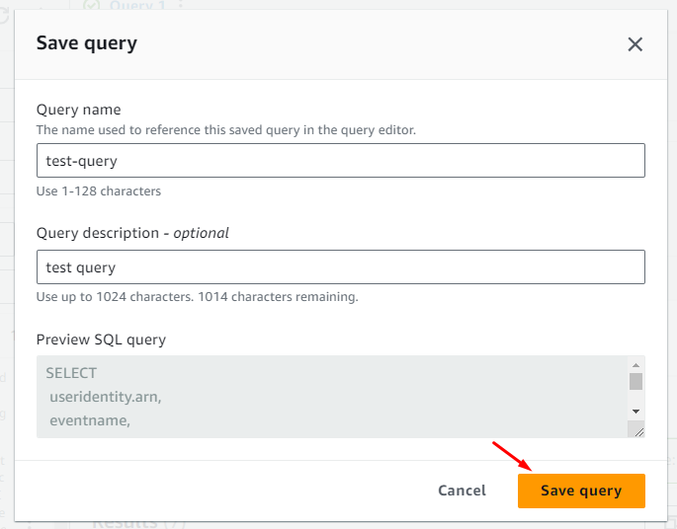This screenshot has width=677, height=529.
Task: Click the resize grip of SQL preview box
Action: (x=636, y=429)
